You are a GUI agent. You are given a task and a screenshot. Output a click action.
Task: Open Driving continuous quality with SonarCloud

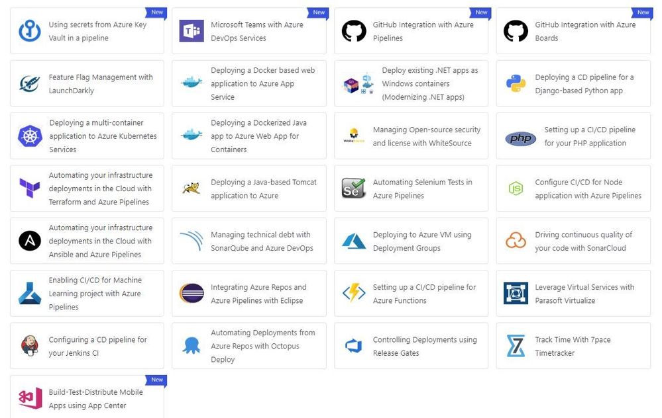(x=573, y=241)
